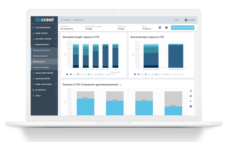Click 'Structured data: impact on CTR' title
The width and height of the screenshot is (227, 142).
(147, 37)
